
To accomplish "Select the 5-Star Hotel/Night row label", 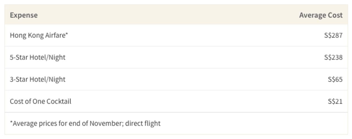I will (x=38, y=57).
